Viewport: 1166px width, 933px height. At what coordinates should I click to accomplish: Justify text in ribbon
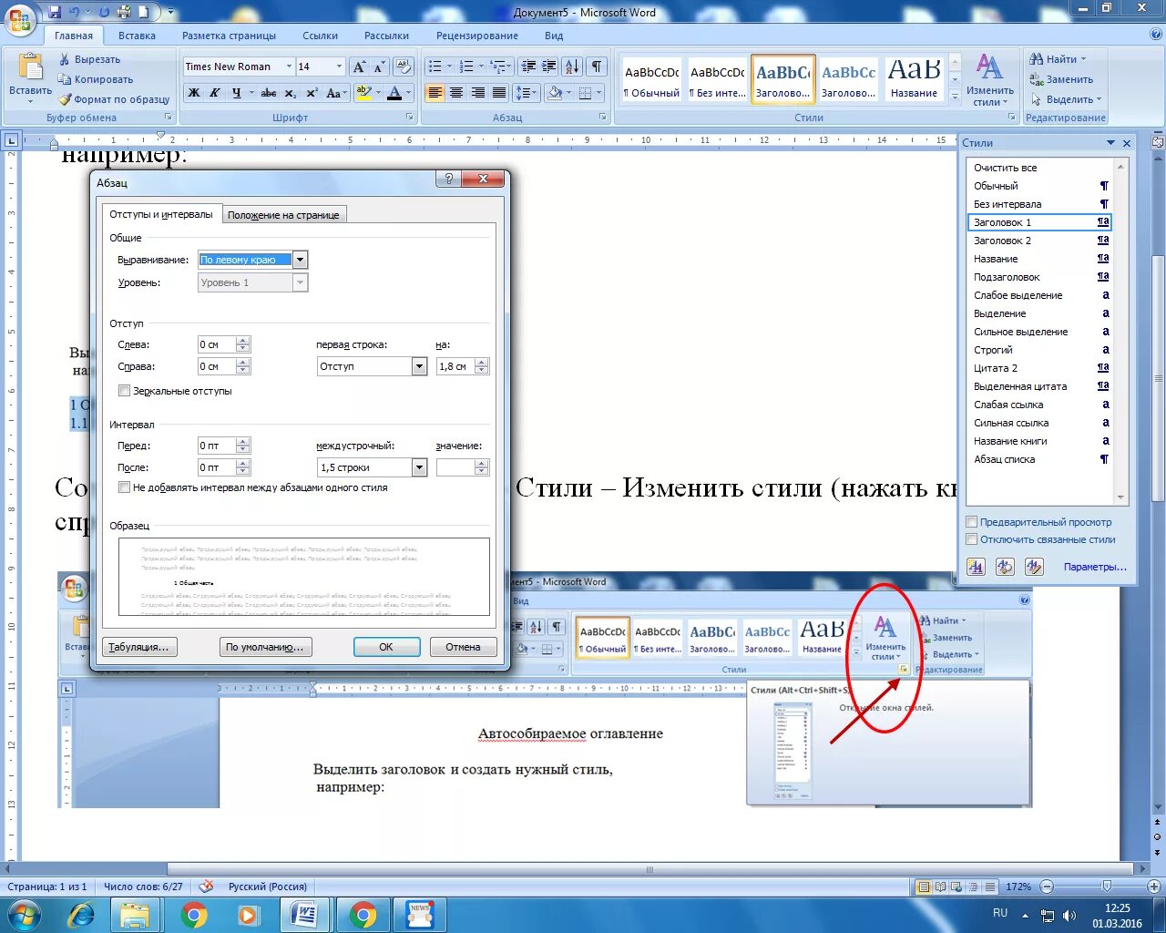point(498,93)
